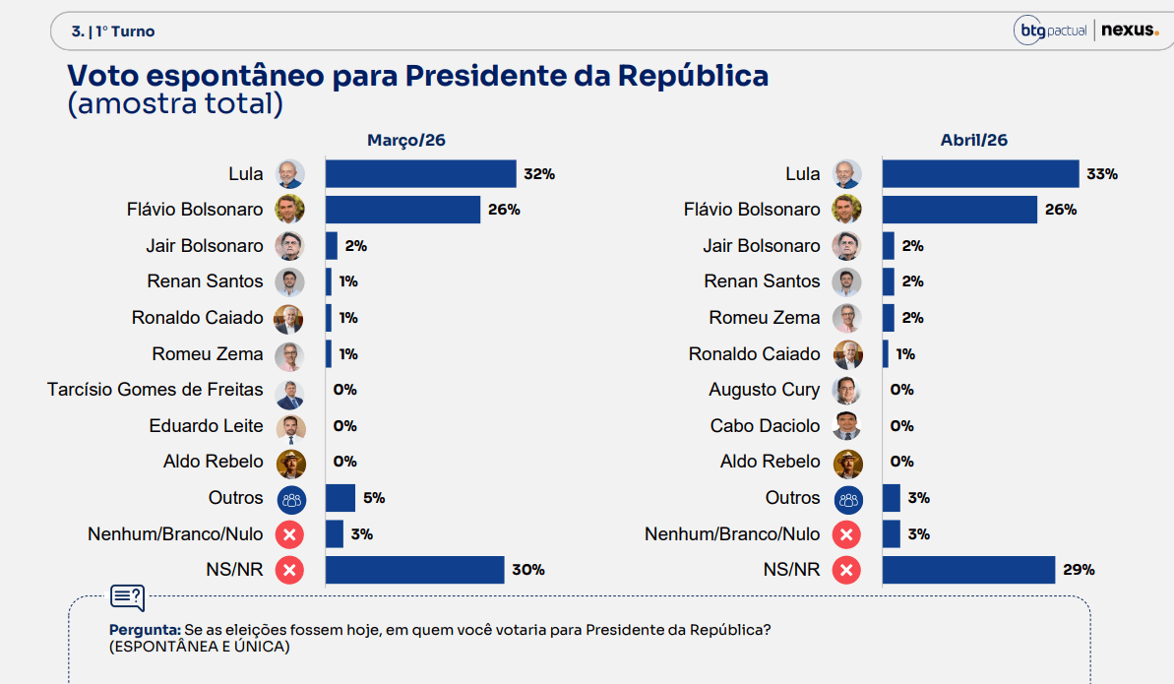Click Lula's 33% bar in Abril/26

(980, 174)
